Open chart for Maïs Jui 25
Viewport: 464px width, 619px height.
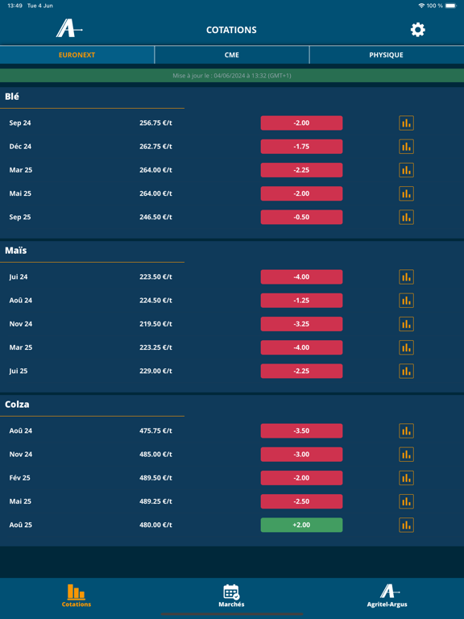click(406, 371)
